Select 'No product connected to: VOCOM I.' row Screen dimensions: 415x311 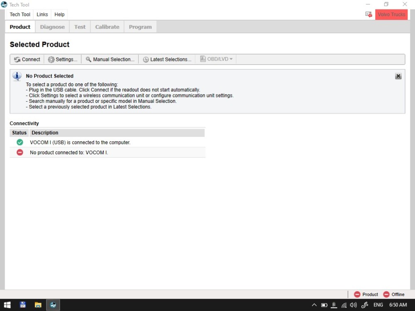pyautogui.click(x=107, y=152)
